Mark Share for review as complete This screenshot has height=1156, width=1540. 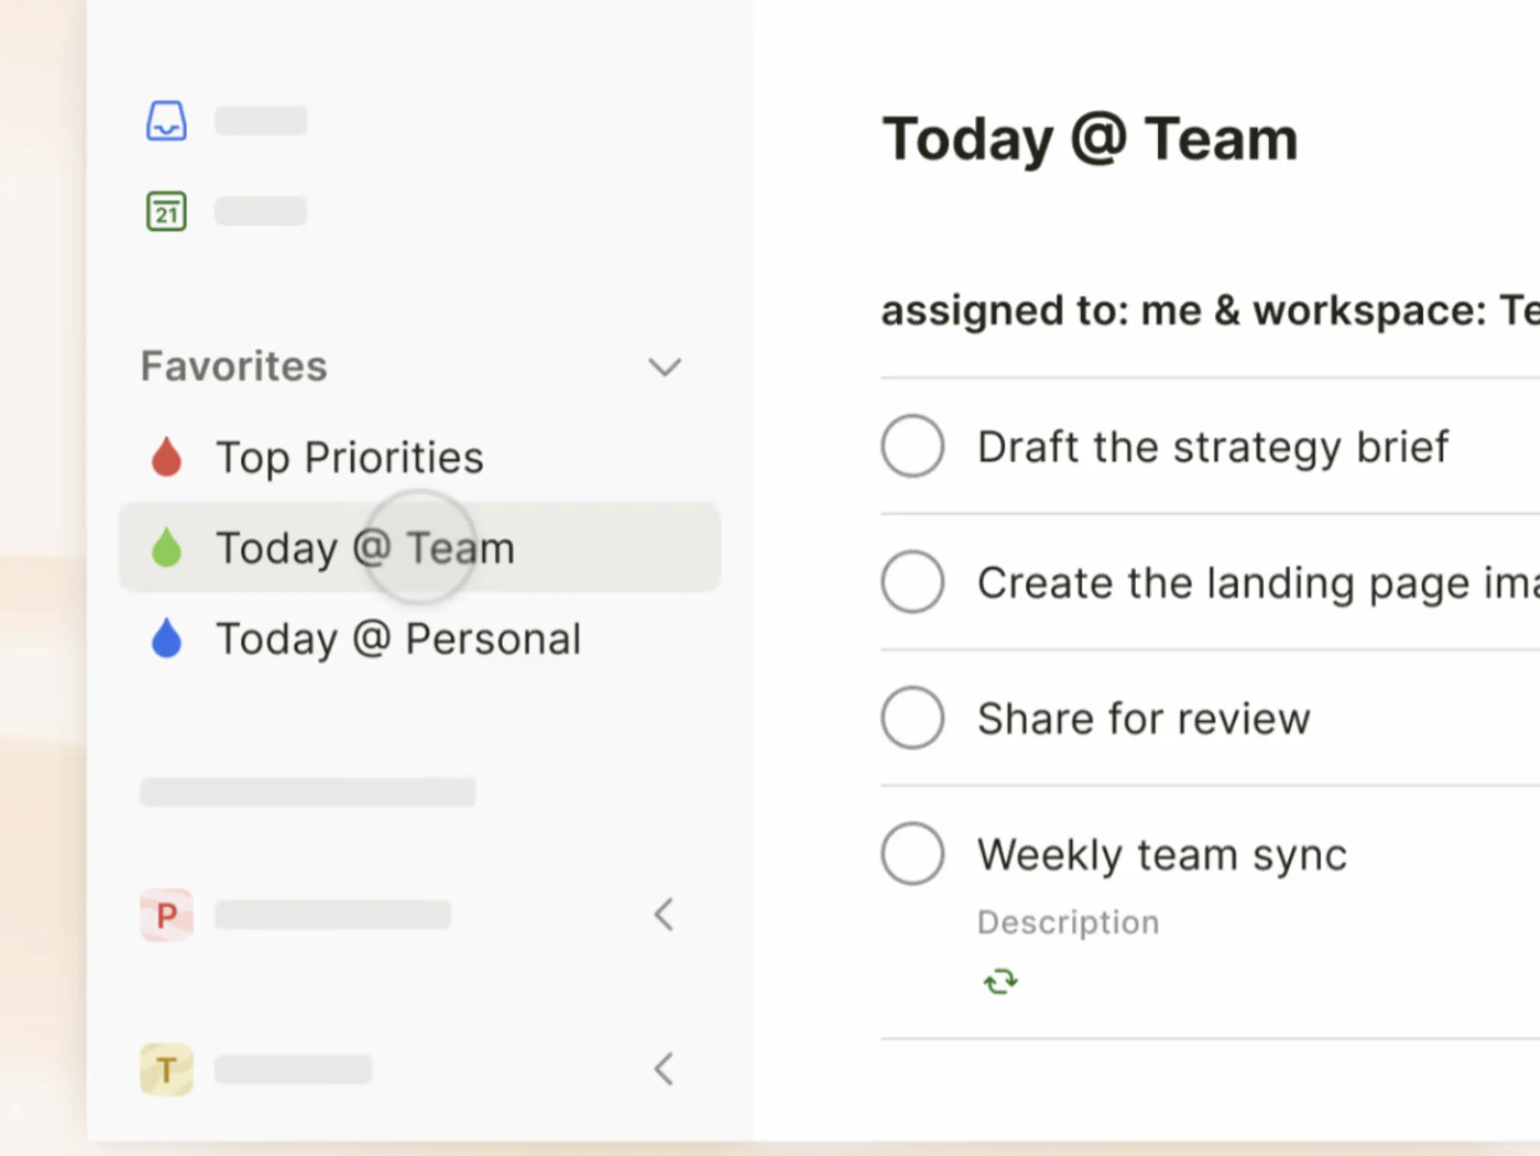coord(912,717)
